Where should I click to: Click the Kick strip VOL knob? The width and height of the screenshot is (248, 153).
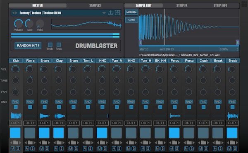(x=15, y=69)
